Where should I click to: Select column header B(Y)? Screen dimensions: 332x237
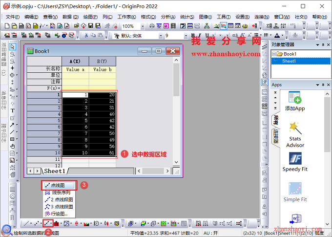(x=102, y=61)
